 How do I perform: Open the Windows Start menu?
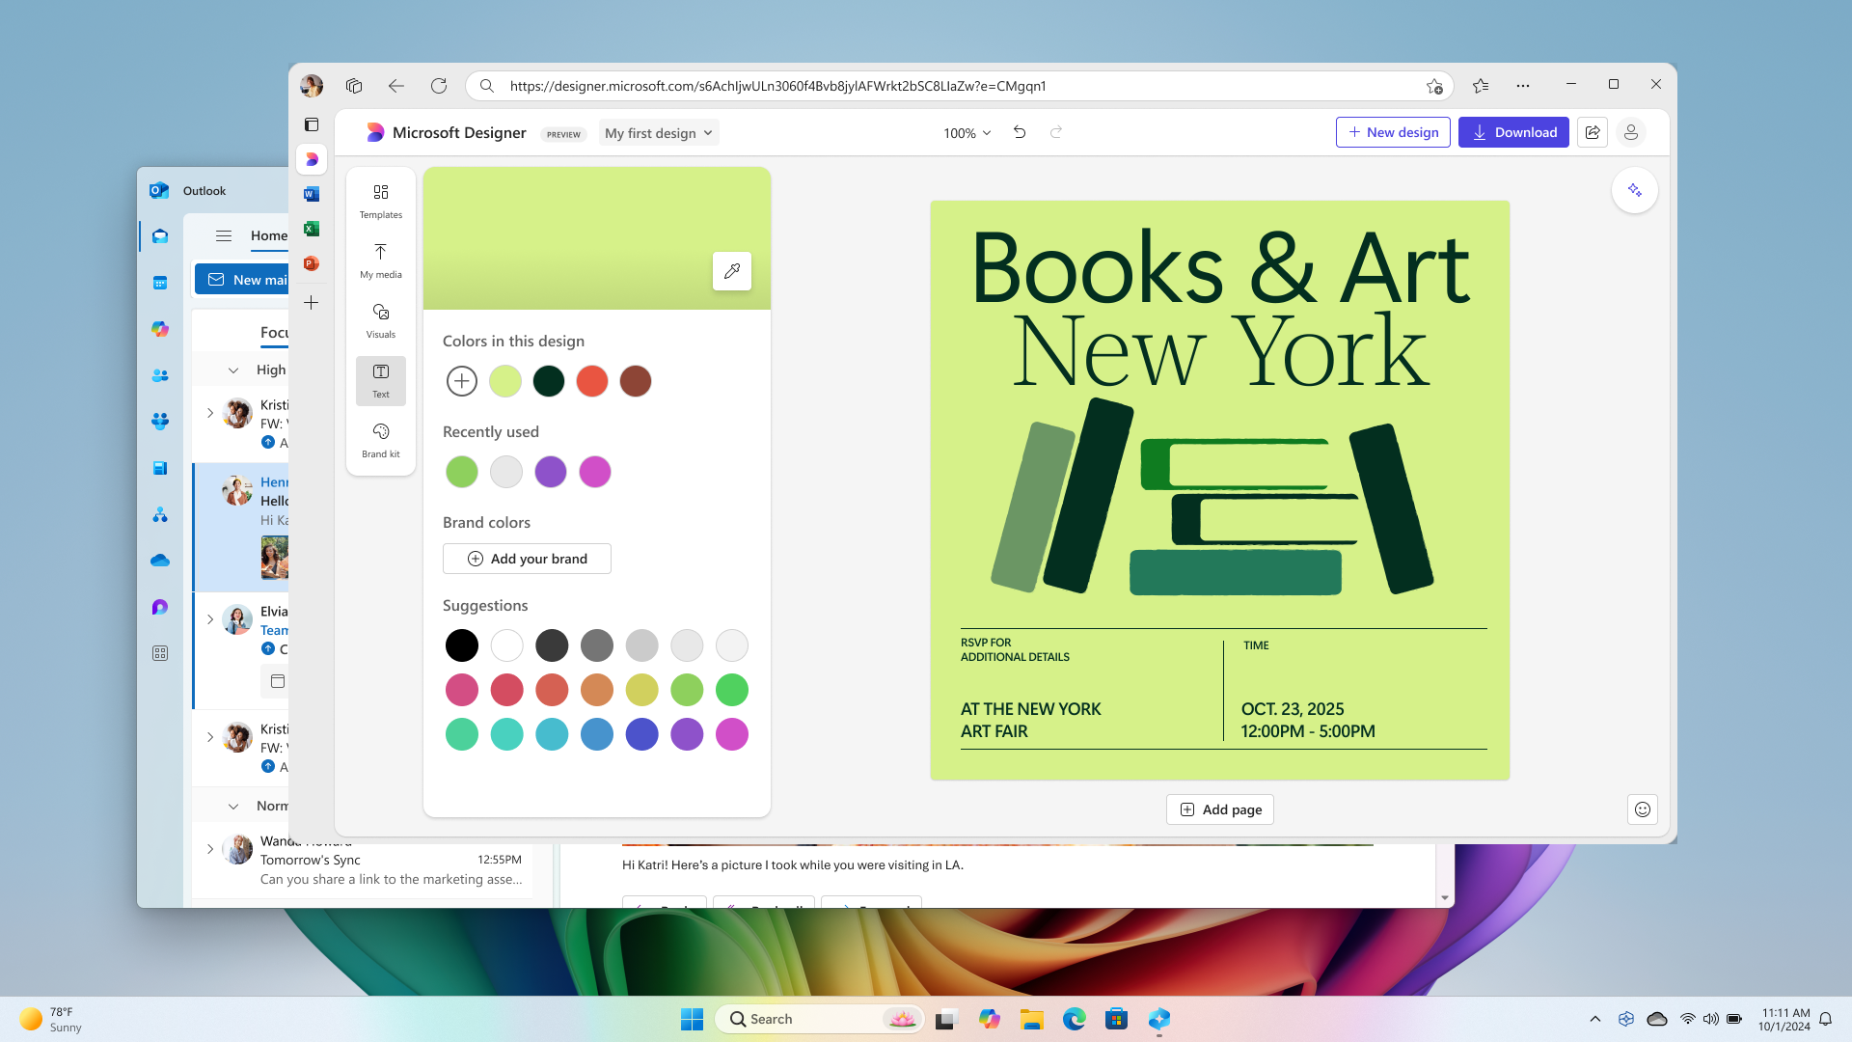tap(692, 1019)
